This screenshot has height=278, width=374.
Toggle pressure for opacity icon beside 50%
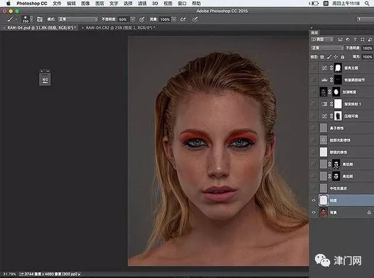click(x=141, y=19)
